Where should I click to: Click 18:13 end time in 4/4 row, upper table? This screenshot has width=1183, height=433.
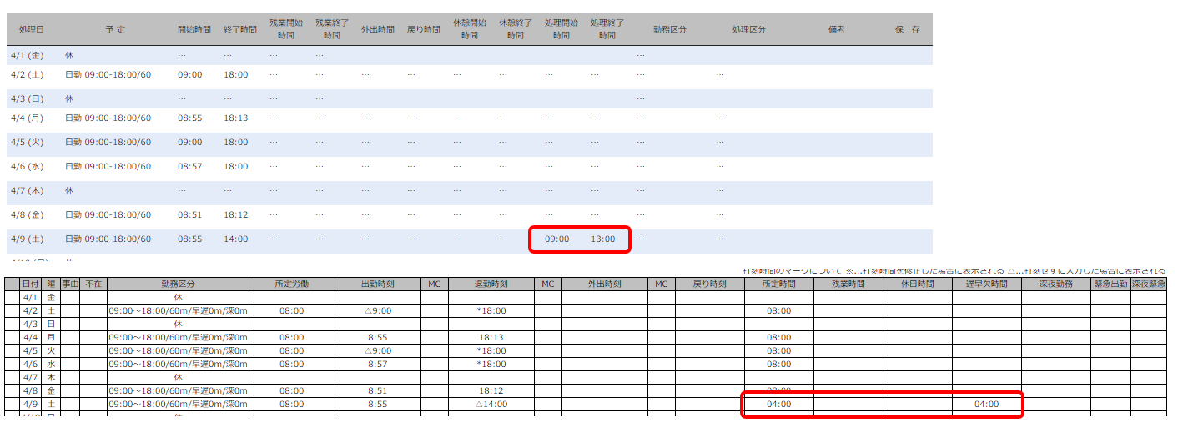tap(235, 118)
